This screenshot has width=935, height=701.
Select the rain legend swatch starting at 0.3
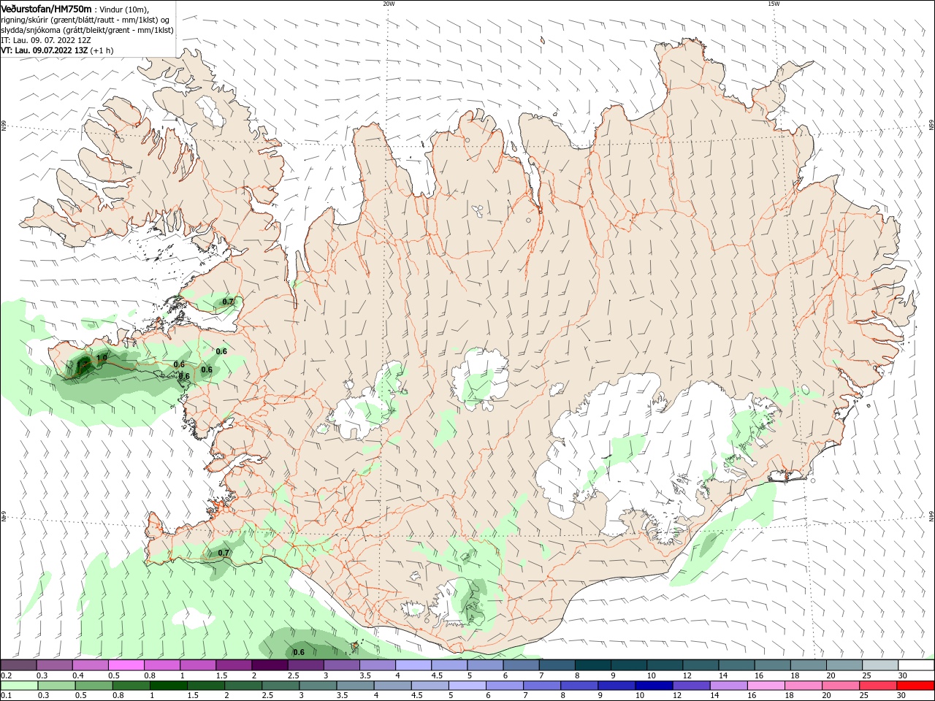pos(56,686)
